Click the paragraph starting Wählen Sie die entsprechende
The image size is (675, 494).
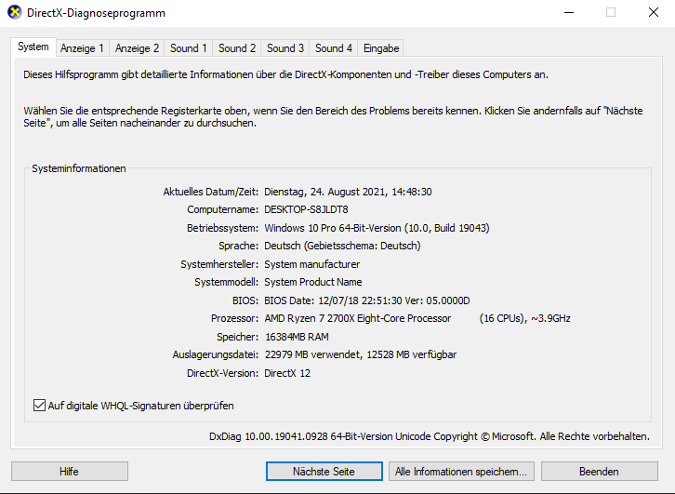(333, 116)
